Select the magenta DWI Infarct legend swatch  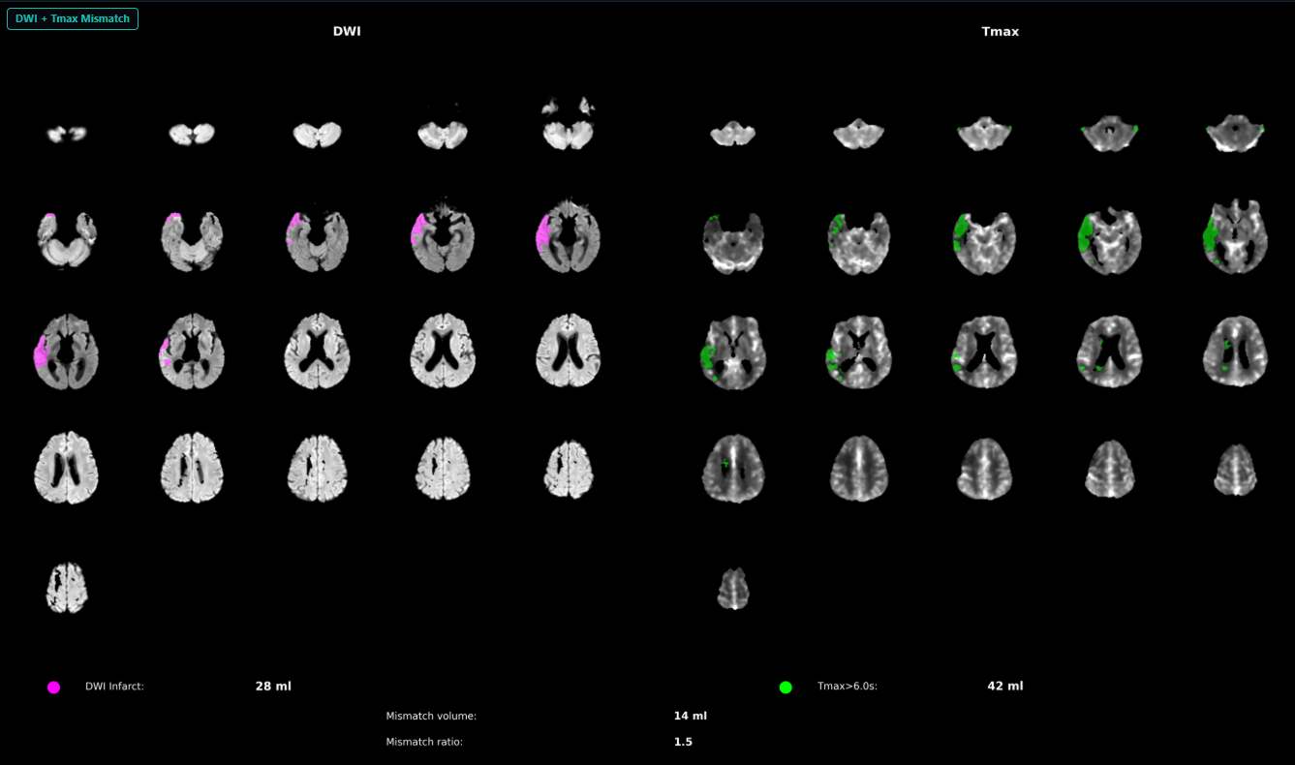[54, 688]
